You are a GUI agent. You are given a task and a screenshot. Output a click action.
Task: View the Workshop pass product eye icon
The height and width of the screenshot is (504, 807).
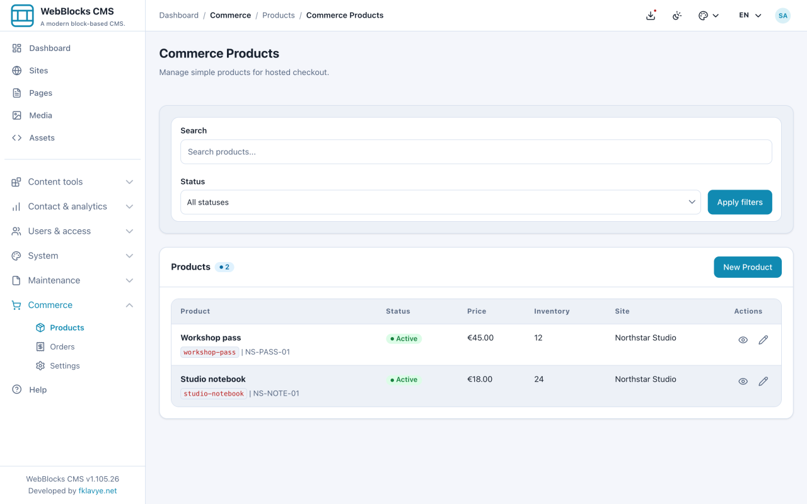743,340
